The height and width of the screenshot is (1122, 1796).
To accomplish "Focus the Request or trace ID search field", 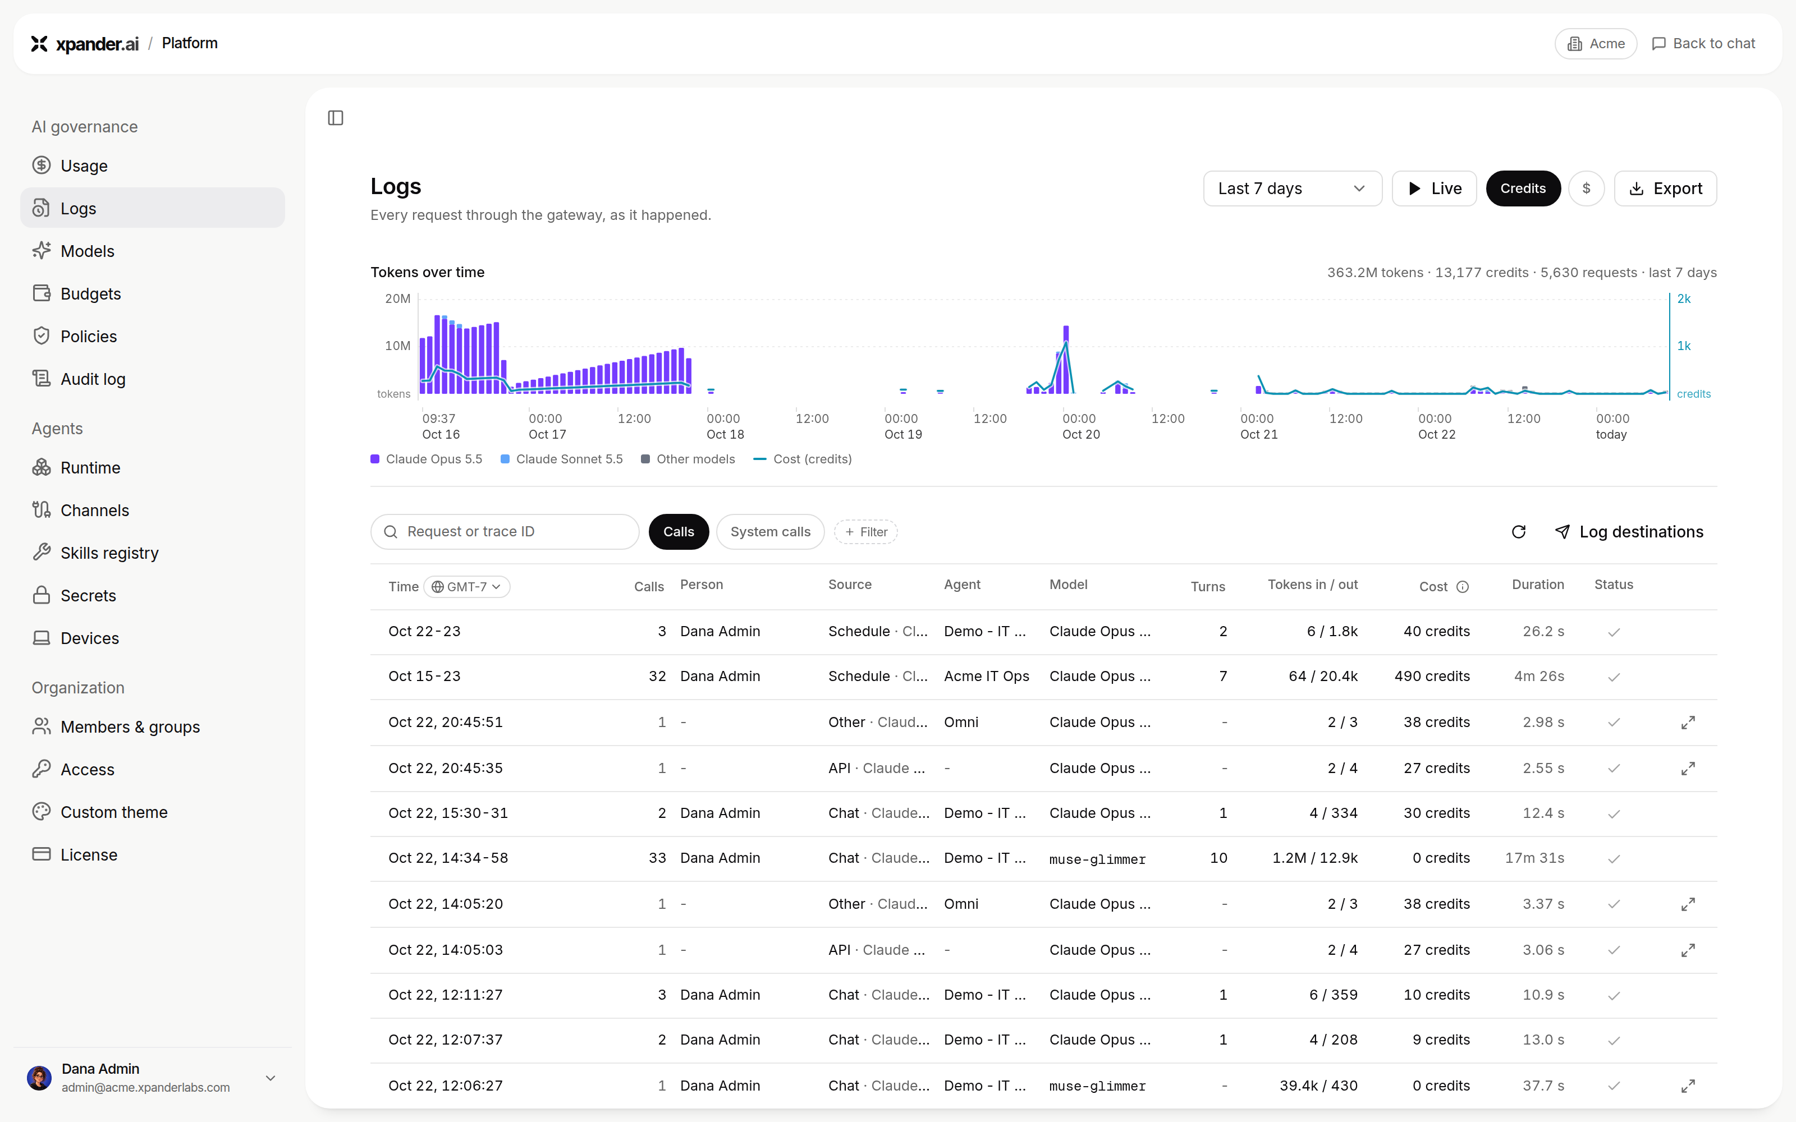I will click(505, 532).
